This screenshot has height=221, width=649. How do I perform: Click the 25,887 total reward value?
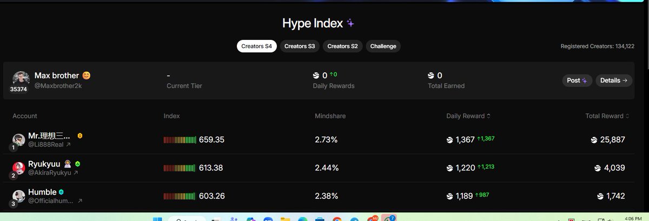point(613,140)
